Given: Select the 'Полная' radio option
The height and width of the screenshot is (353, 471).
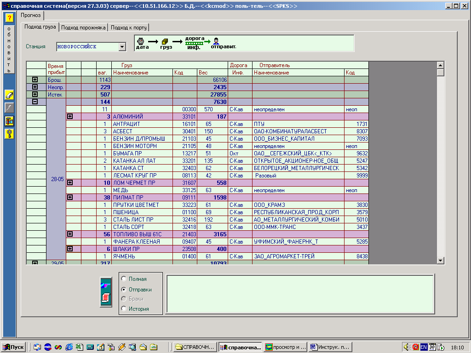Looking at the screenshot, I should (123, 279).
